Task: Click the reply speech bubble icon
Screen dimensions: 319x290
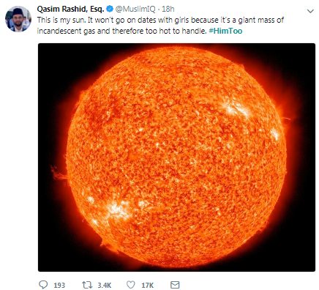Action: click(x=43, y=285)
